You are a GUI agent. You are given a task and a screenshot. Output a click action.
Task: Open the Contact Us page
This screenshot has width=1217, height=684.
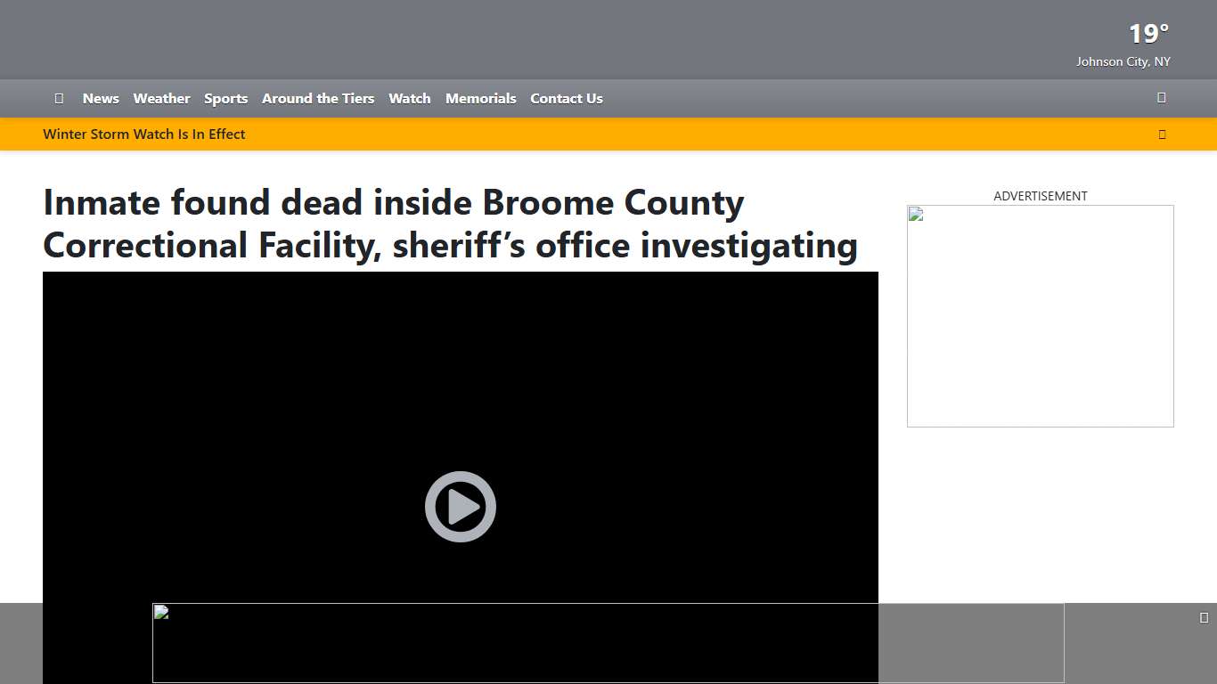[x=567, y=98]
